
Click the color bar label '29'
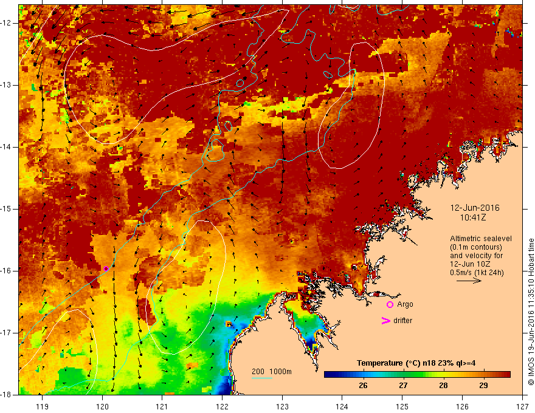pyautogui.click(x=483, y=386)
